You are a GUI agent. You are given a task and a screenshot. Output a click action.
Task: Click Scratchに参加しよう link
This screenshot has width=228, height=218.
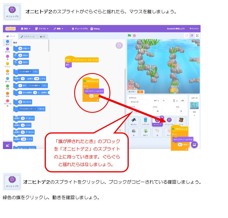(x=176, y=29)
